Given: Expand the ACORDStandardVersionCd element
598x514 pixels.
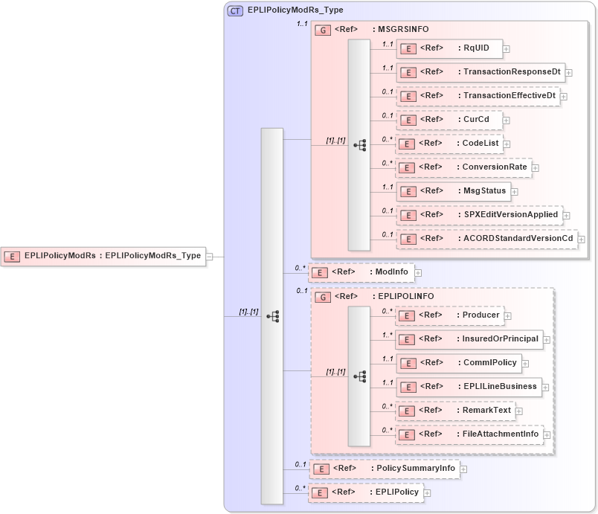Looking at the screenshot, I should coord(579,239).
